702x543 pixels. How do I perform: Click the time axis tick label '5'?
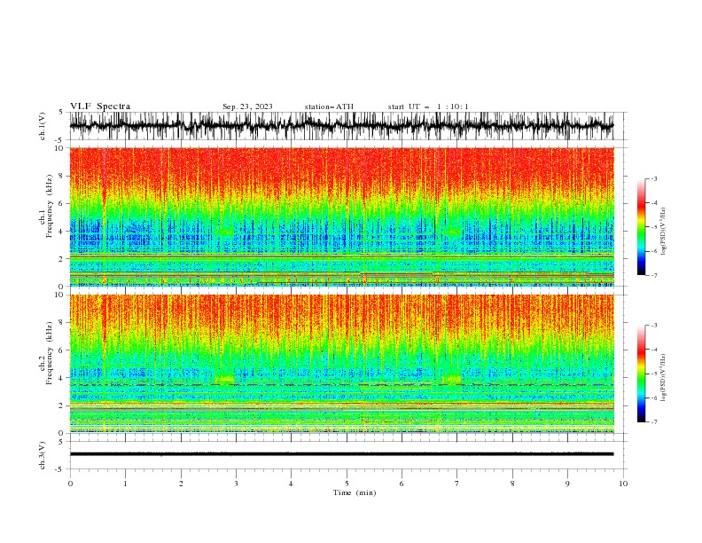point(347,484)
